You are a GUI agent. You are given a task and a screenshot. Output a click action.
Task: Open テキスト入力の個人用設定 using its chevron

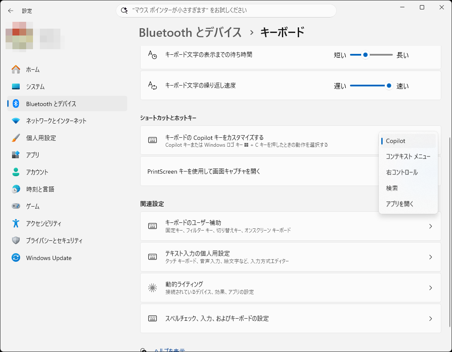click(431, 257)
